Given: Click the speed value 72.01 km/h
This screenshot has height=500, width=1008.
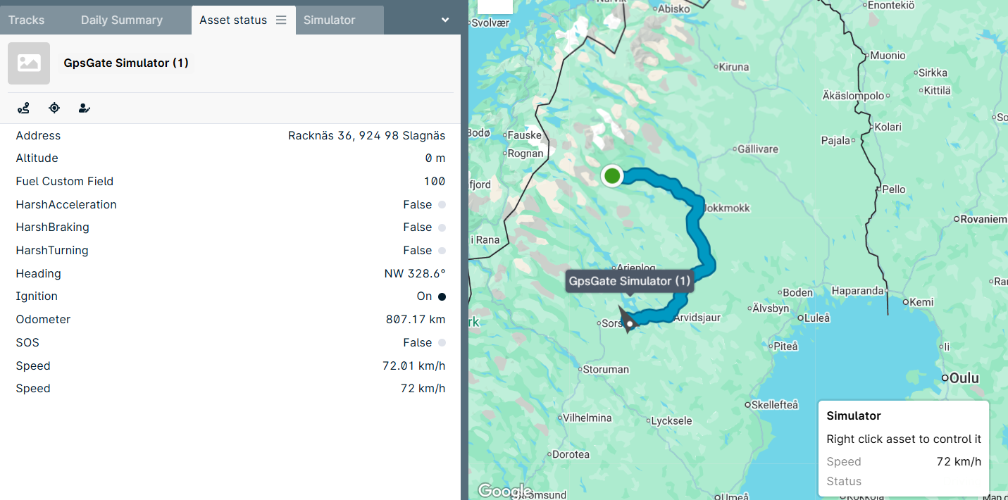Looking at the screenshot, I should click(x=414, y=366).
